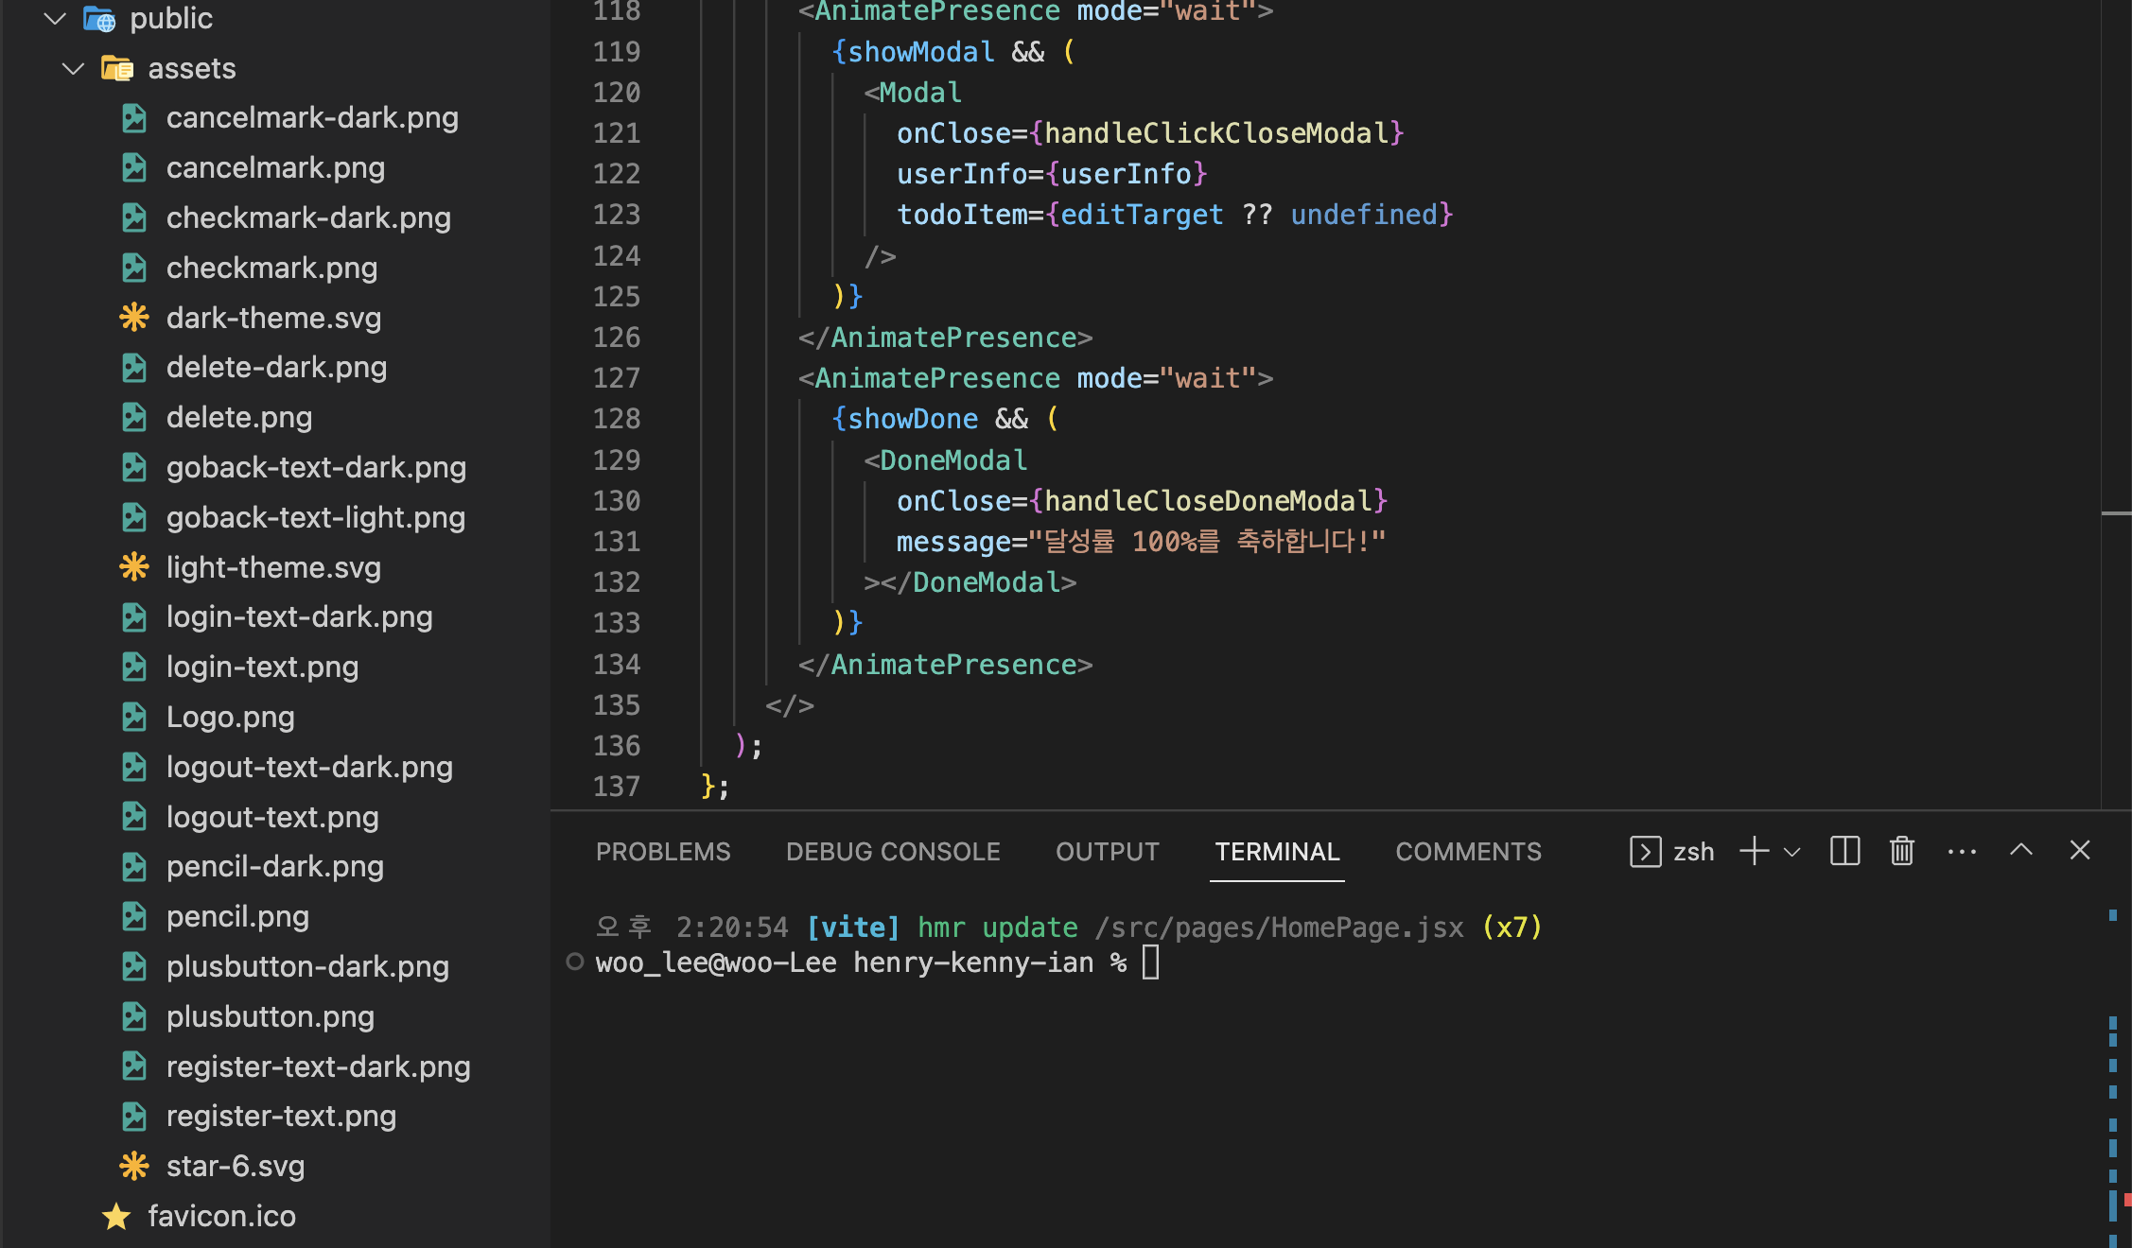This screenshot has height=1248, width=2132.
Task: Collapse the public folder
Action: click(x=55, y=18)
